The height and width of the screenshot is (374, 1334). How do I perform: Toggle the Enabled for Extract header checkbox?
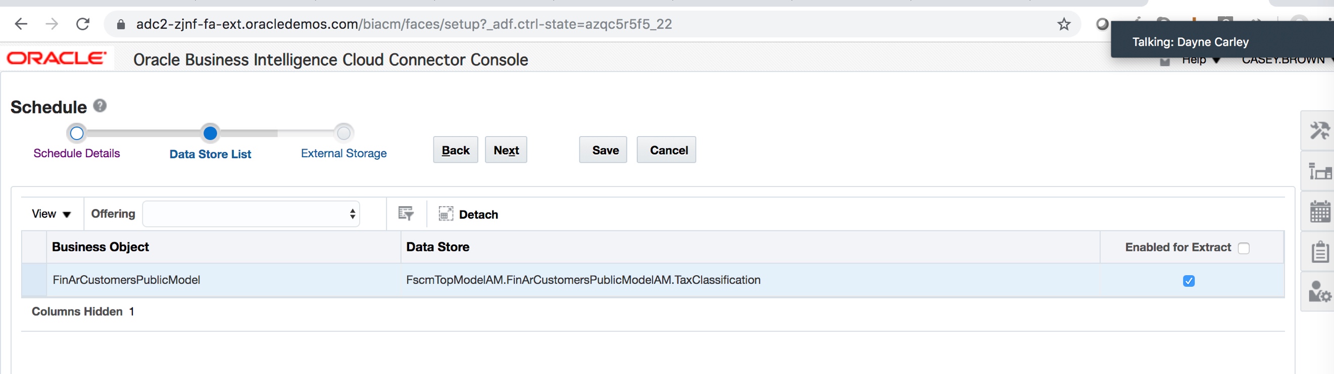click(x=1244, y=248)
